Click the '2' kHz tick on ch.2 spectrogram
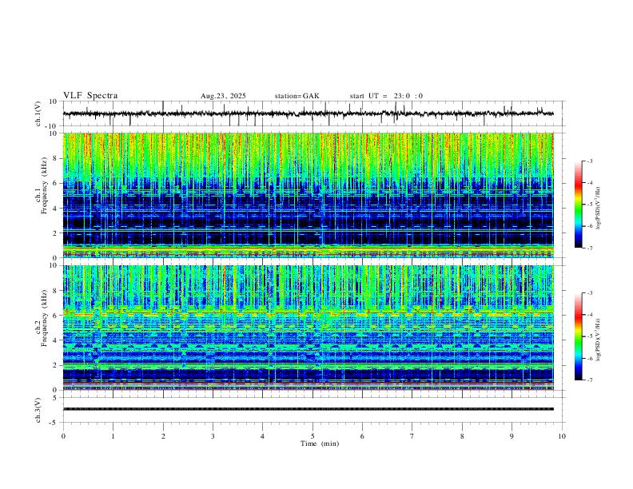Viewport: 633px width, 489px height. pyautogui.click(x=55, y=365)
